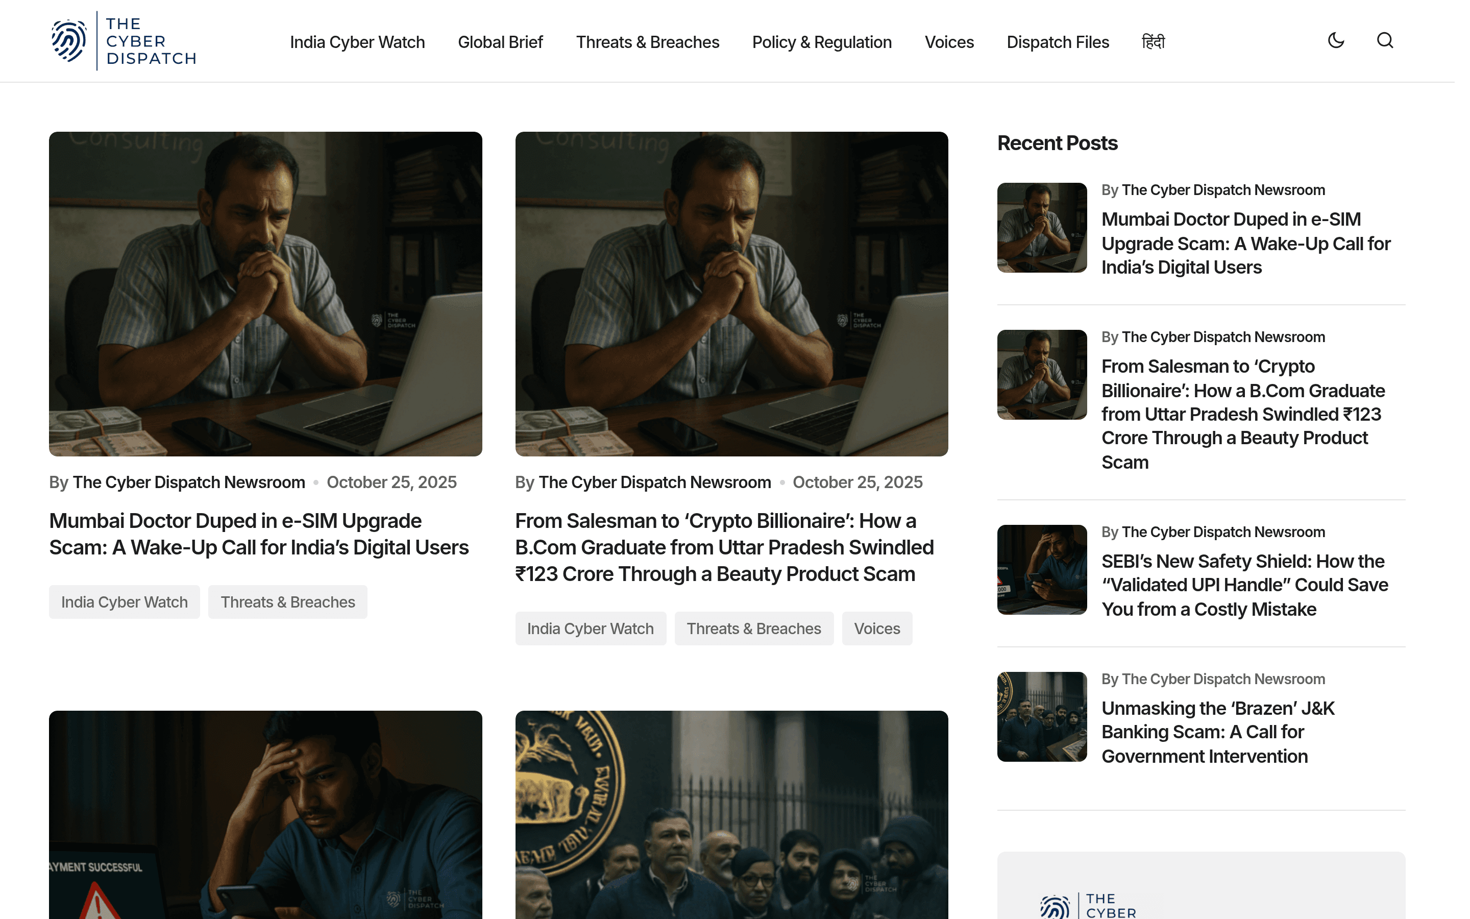
Task: Open sidebar thumbnail for SEBI post
Action: (1042, 569)
